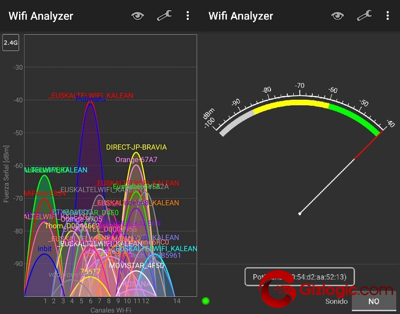This screenshot has height=314, width=400.
Task: Tap the eye view icon on channel graph screen
Action: 137,16
